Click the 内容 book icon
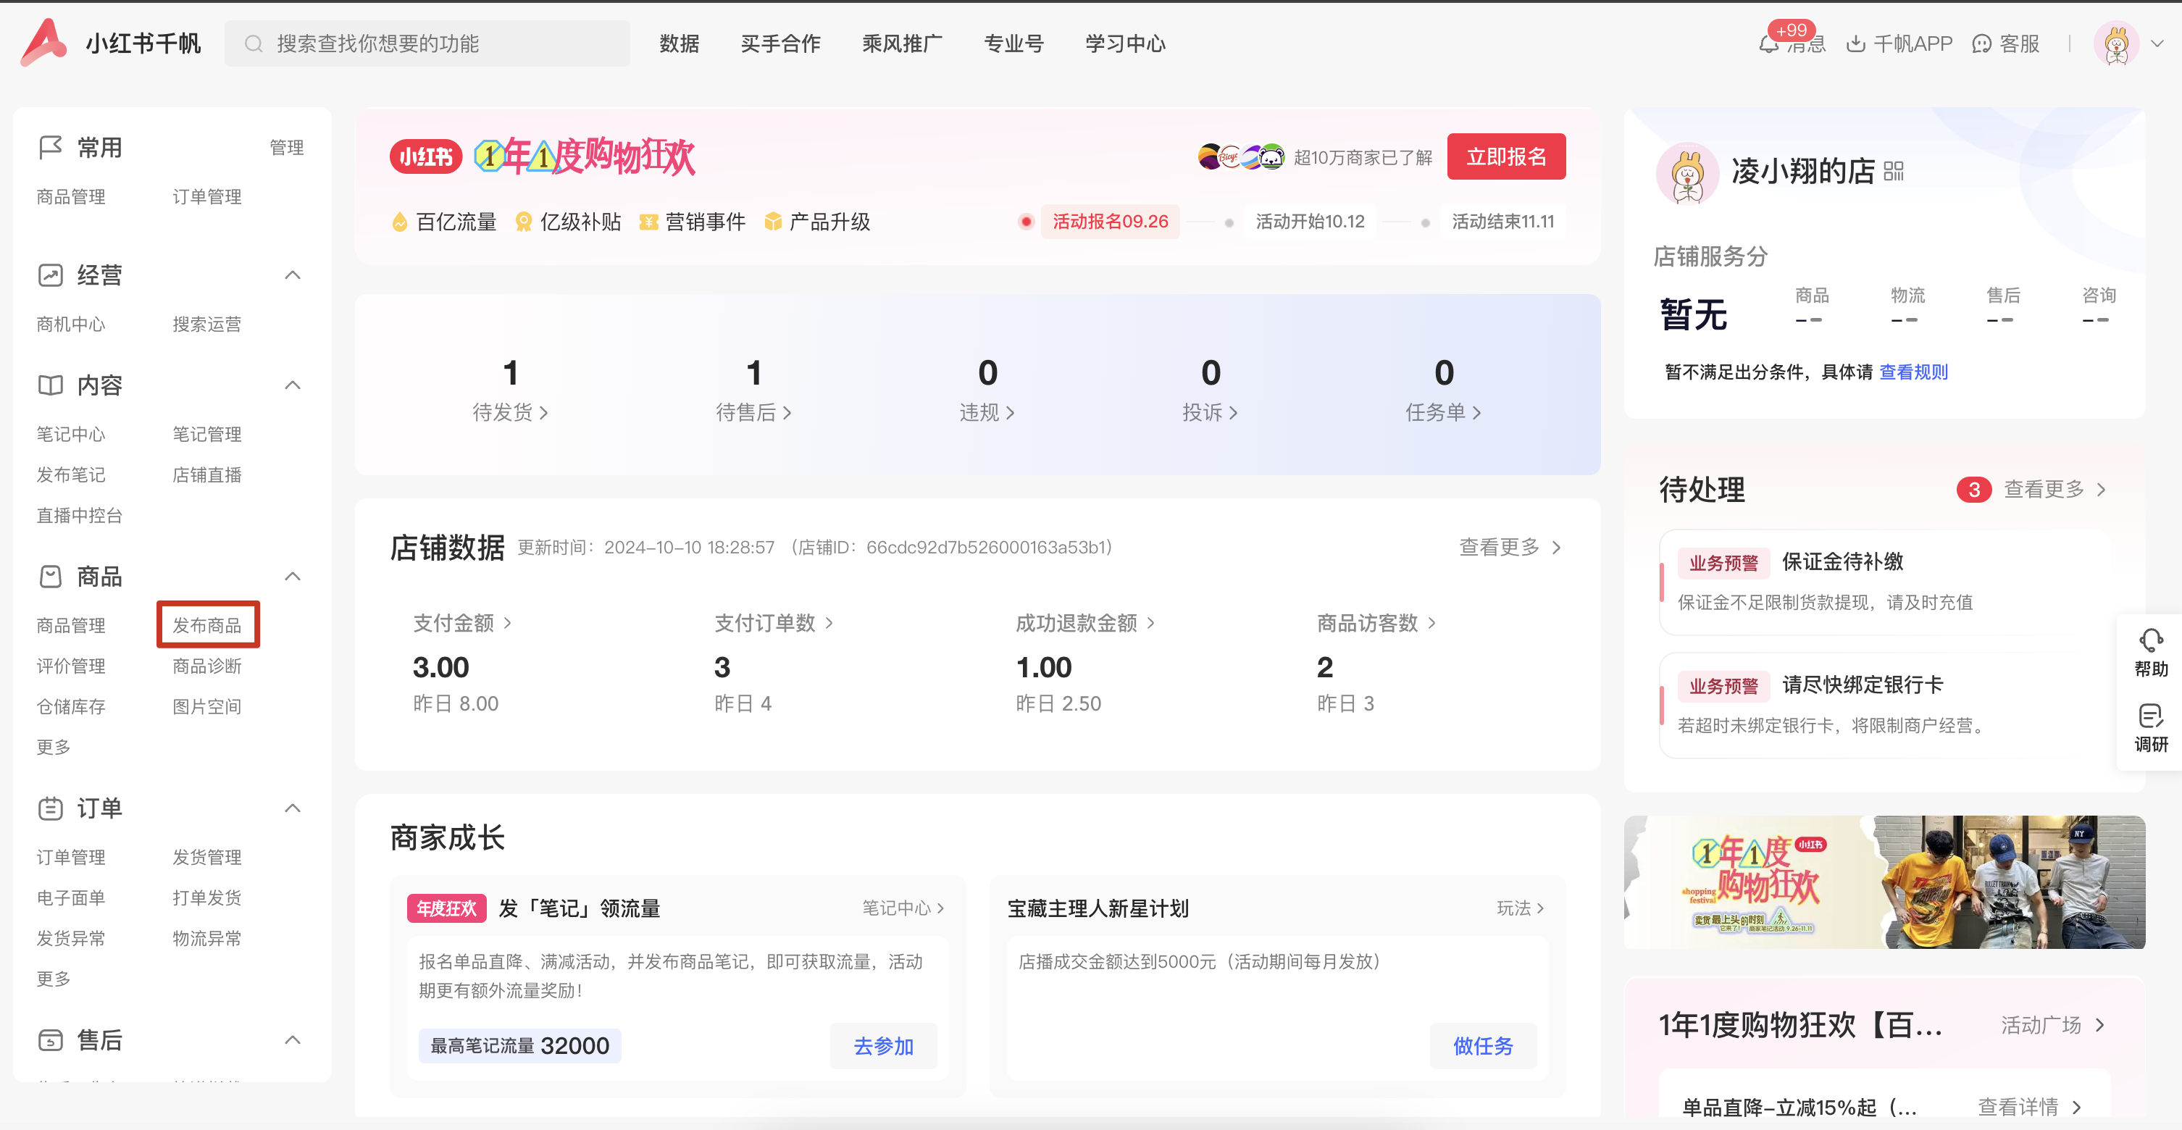 [50, 385]
